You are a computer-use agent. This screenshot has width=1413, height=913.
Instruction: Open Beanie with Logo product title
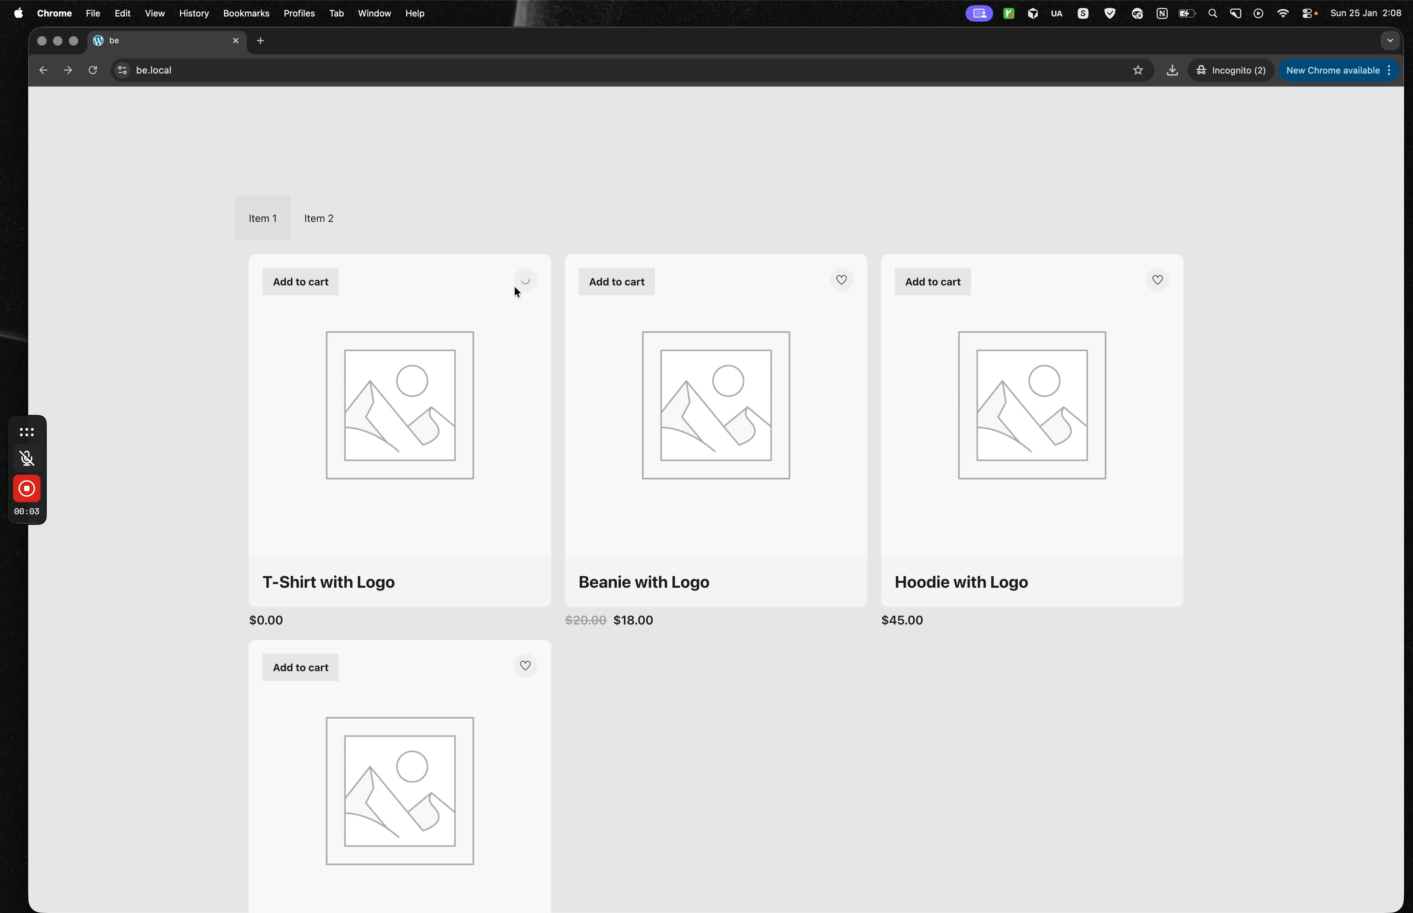click(x=644, y=582)
